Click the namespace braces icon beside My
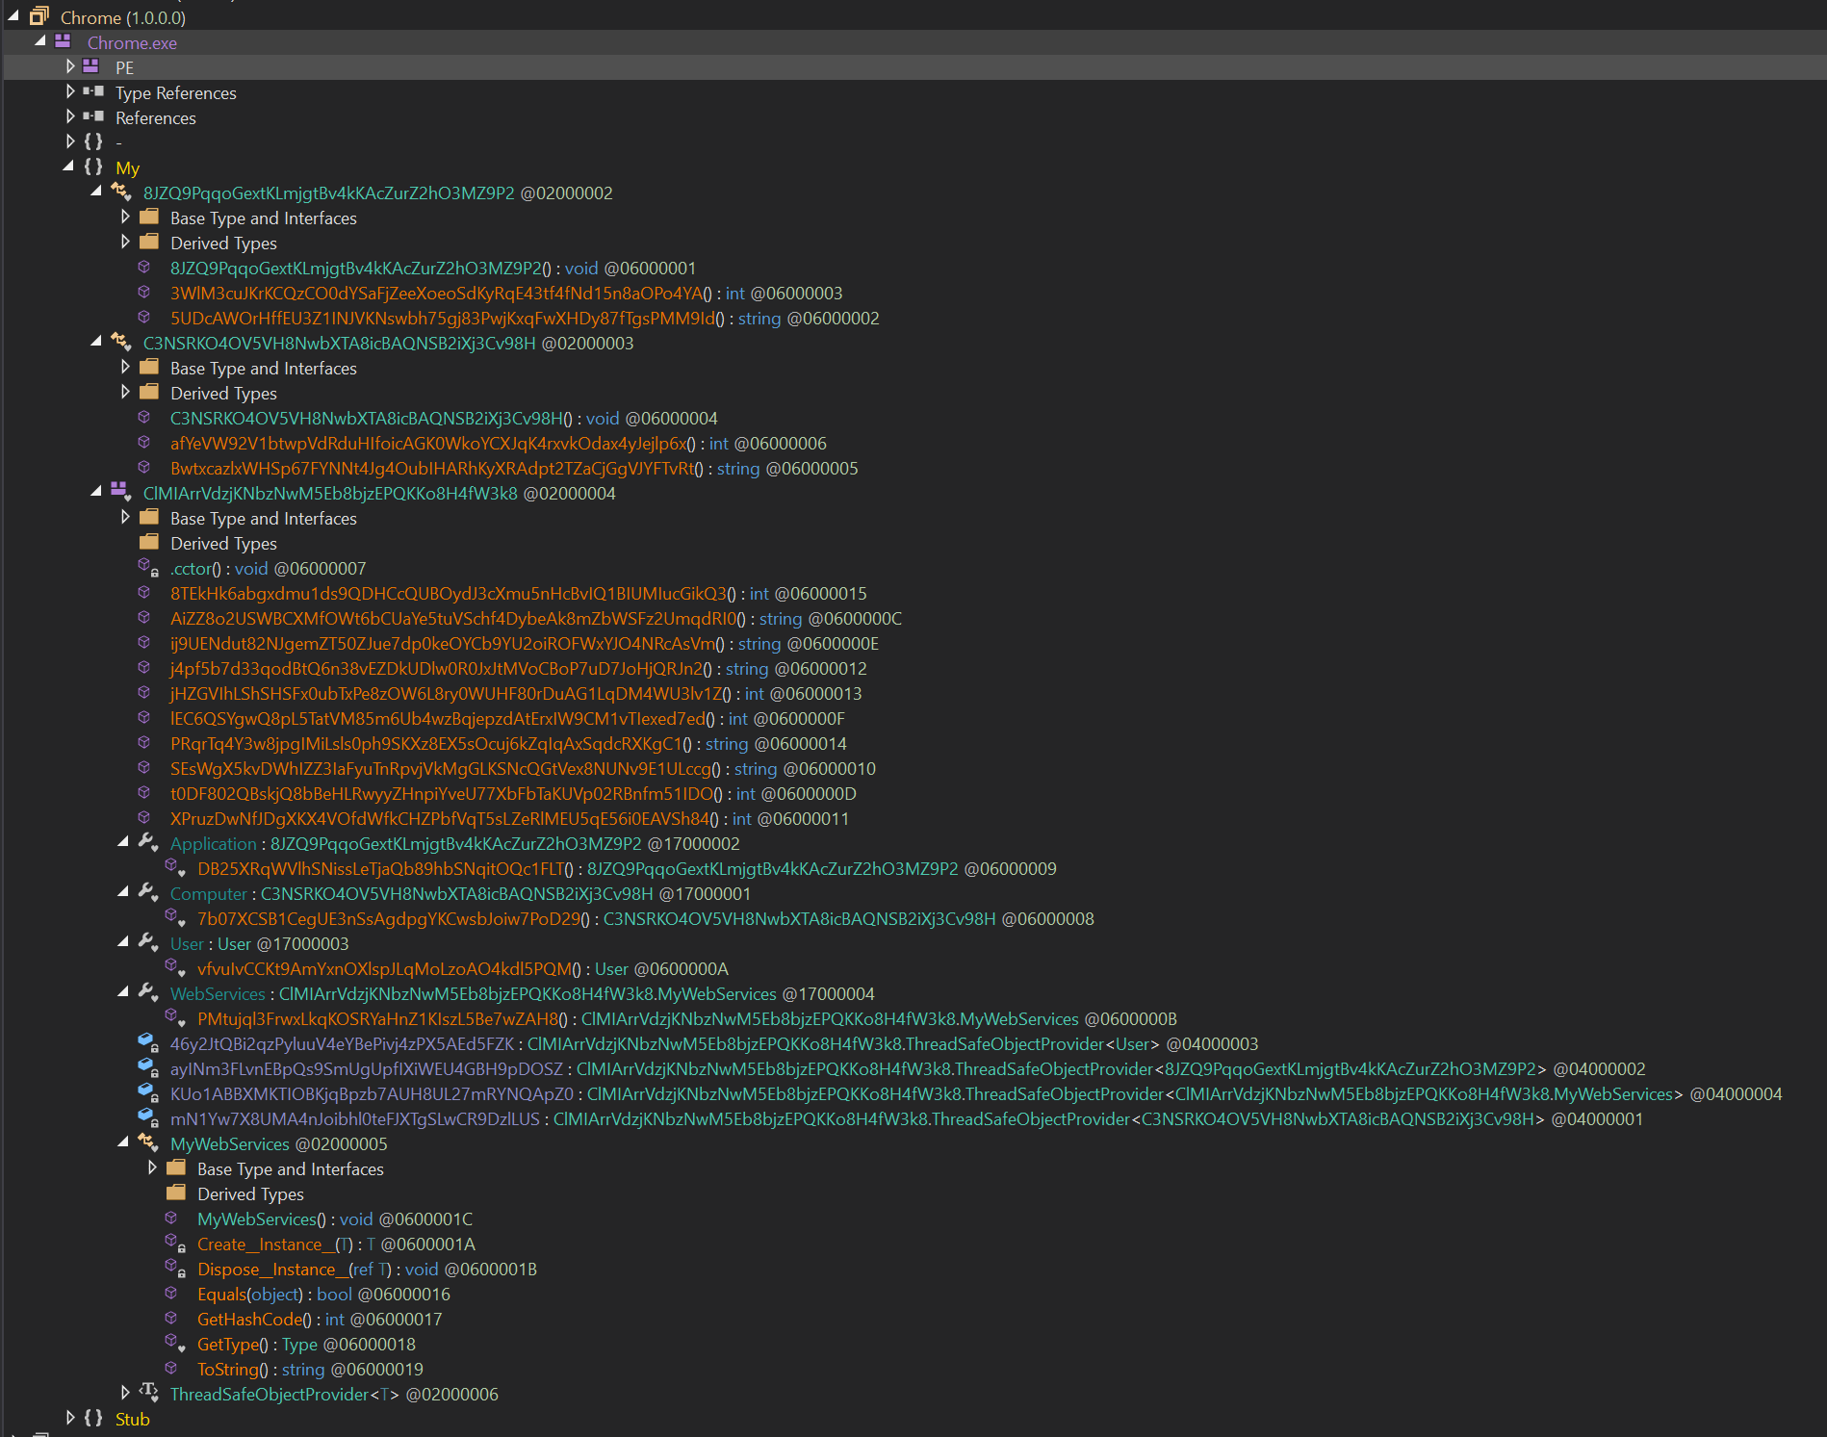The width and height of the screenshot is (1827, 1437). click(94, 167)
